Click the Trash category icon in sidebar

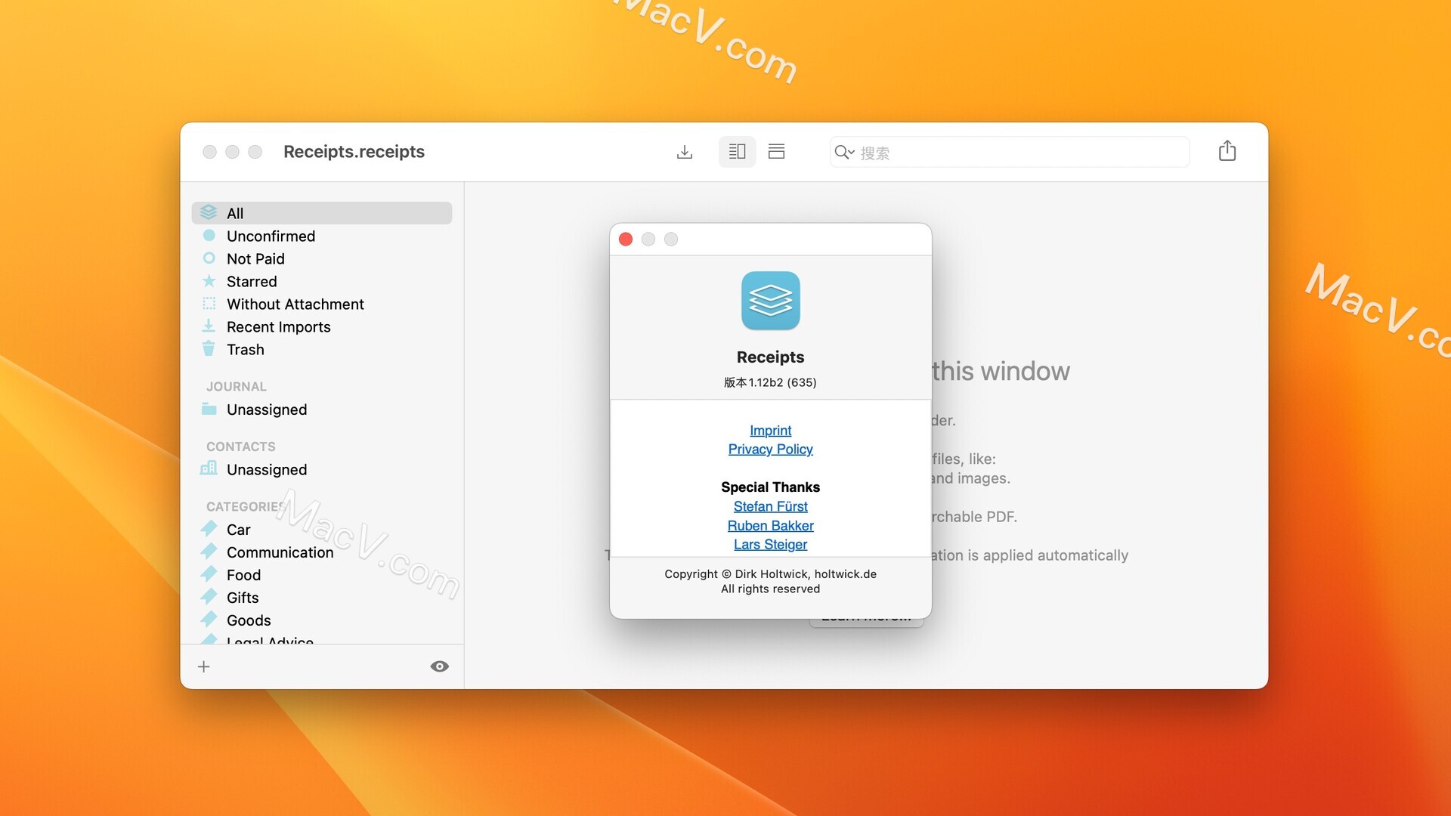point(209,349)
